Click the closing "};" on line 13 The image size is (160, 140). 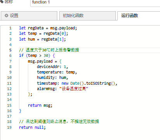(x=30, y=94)
